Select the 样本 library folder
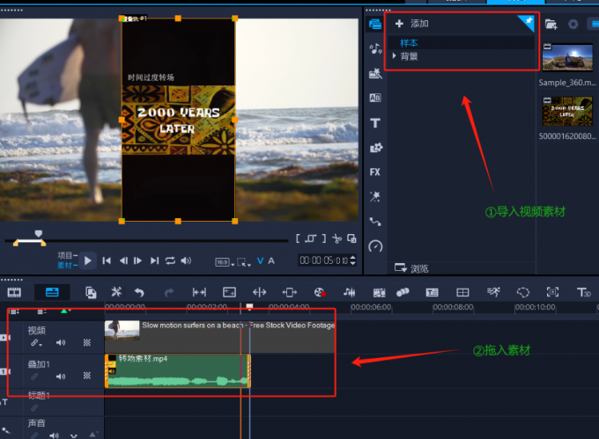Viewport: 599px width, 439px height. pos(410,42)
